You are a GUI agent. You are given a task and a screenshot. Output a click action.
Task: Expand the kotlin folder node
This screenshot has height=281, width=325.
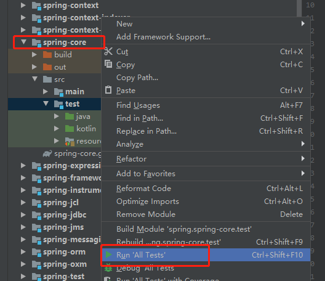(57, 128)
